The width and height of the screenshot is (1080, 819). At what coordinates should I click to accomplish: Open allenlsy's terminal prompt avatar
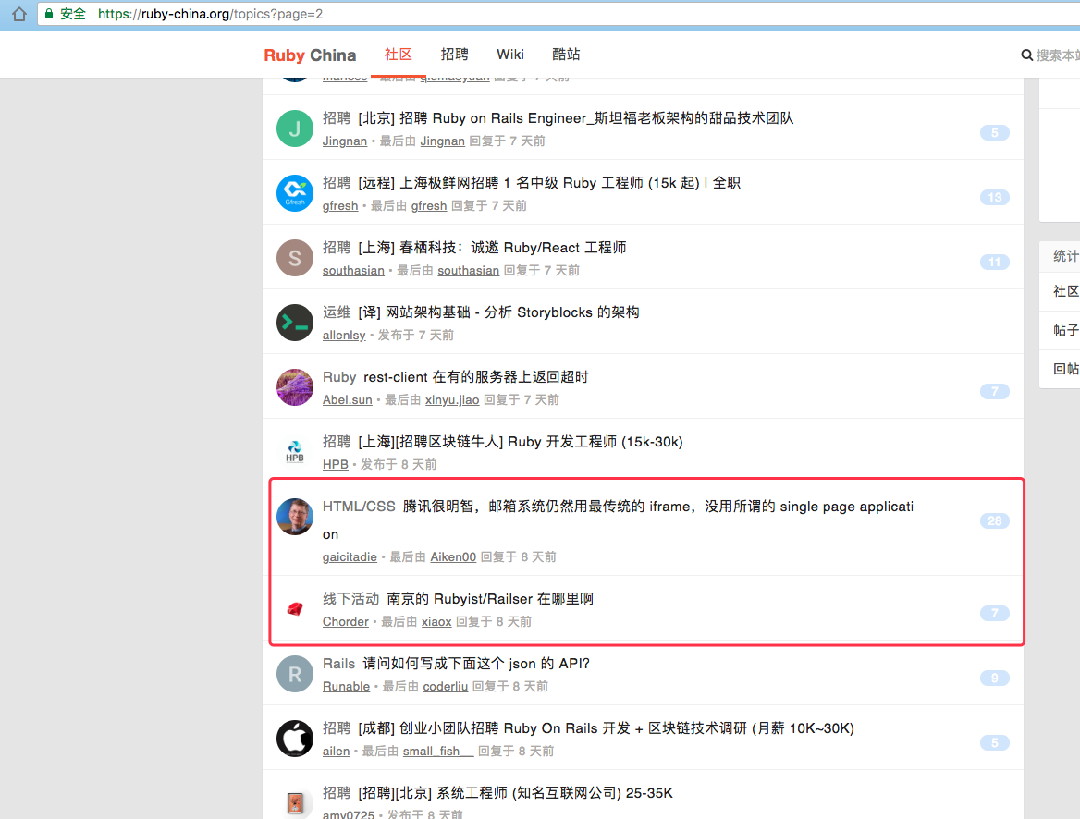(x=295, y=323)
